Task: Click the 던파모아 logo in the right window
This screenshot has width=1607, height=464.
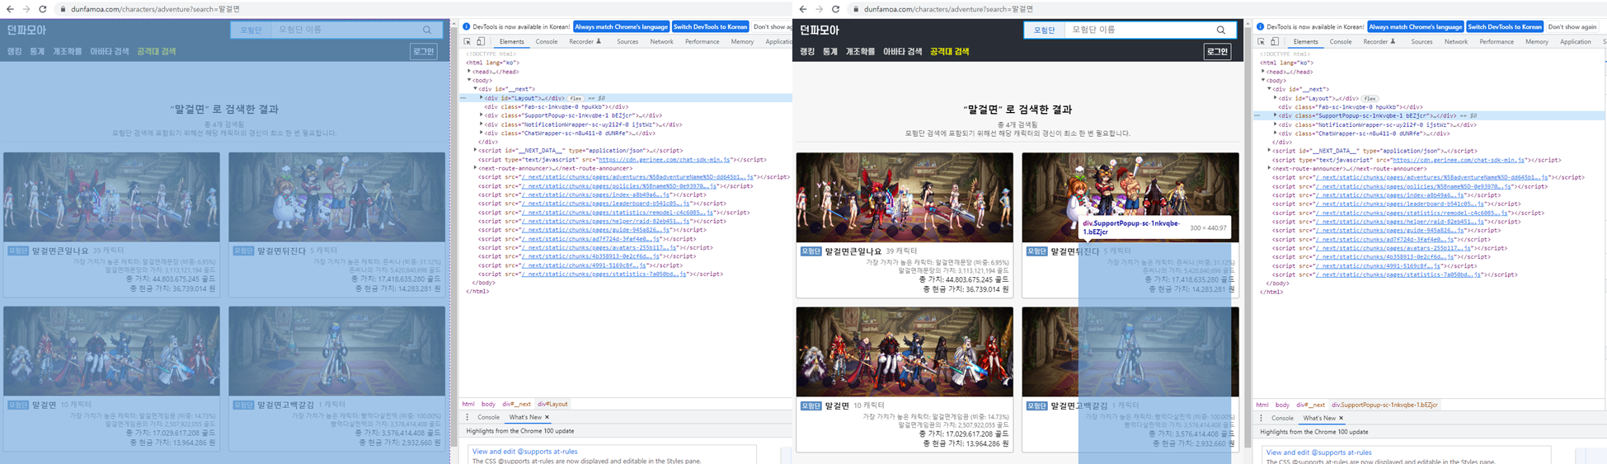Action: pyautogui.click(x=820, y=30)
